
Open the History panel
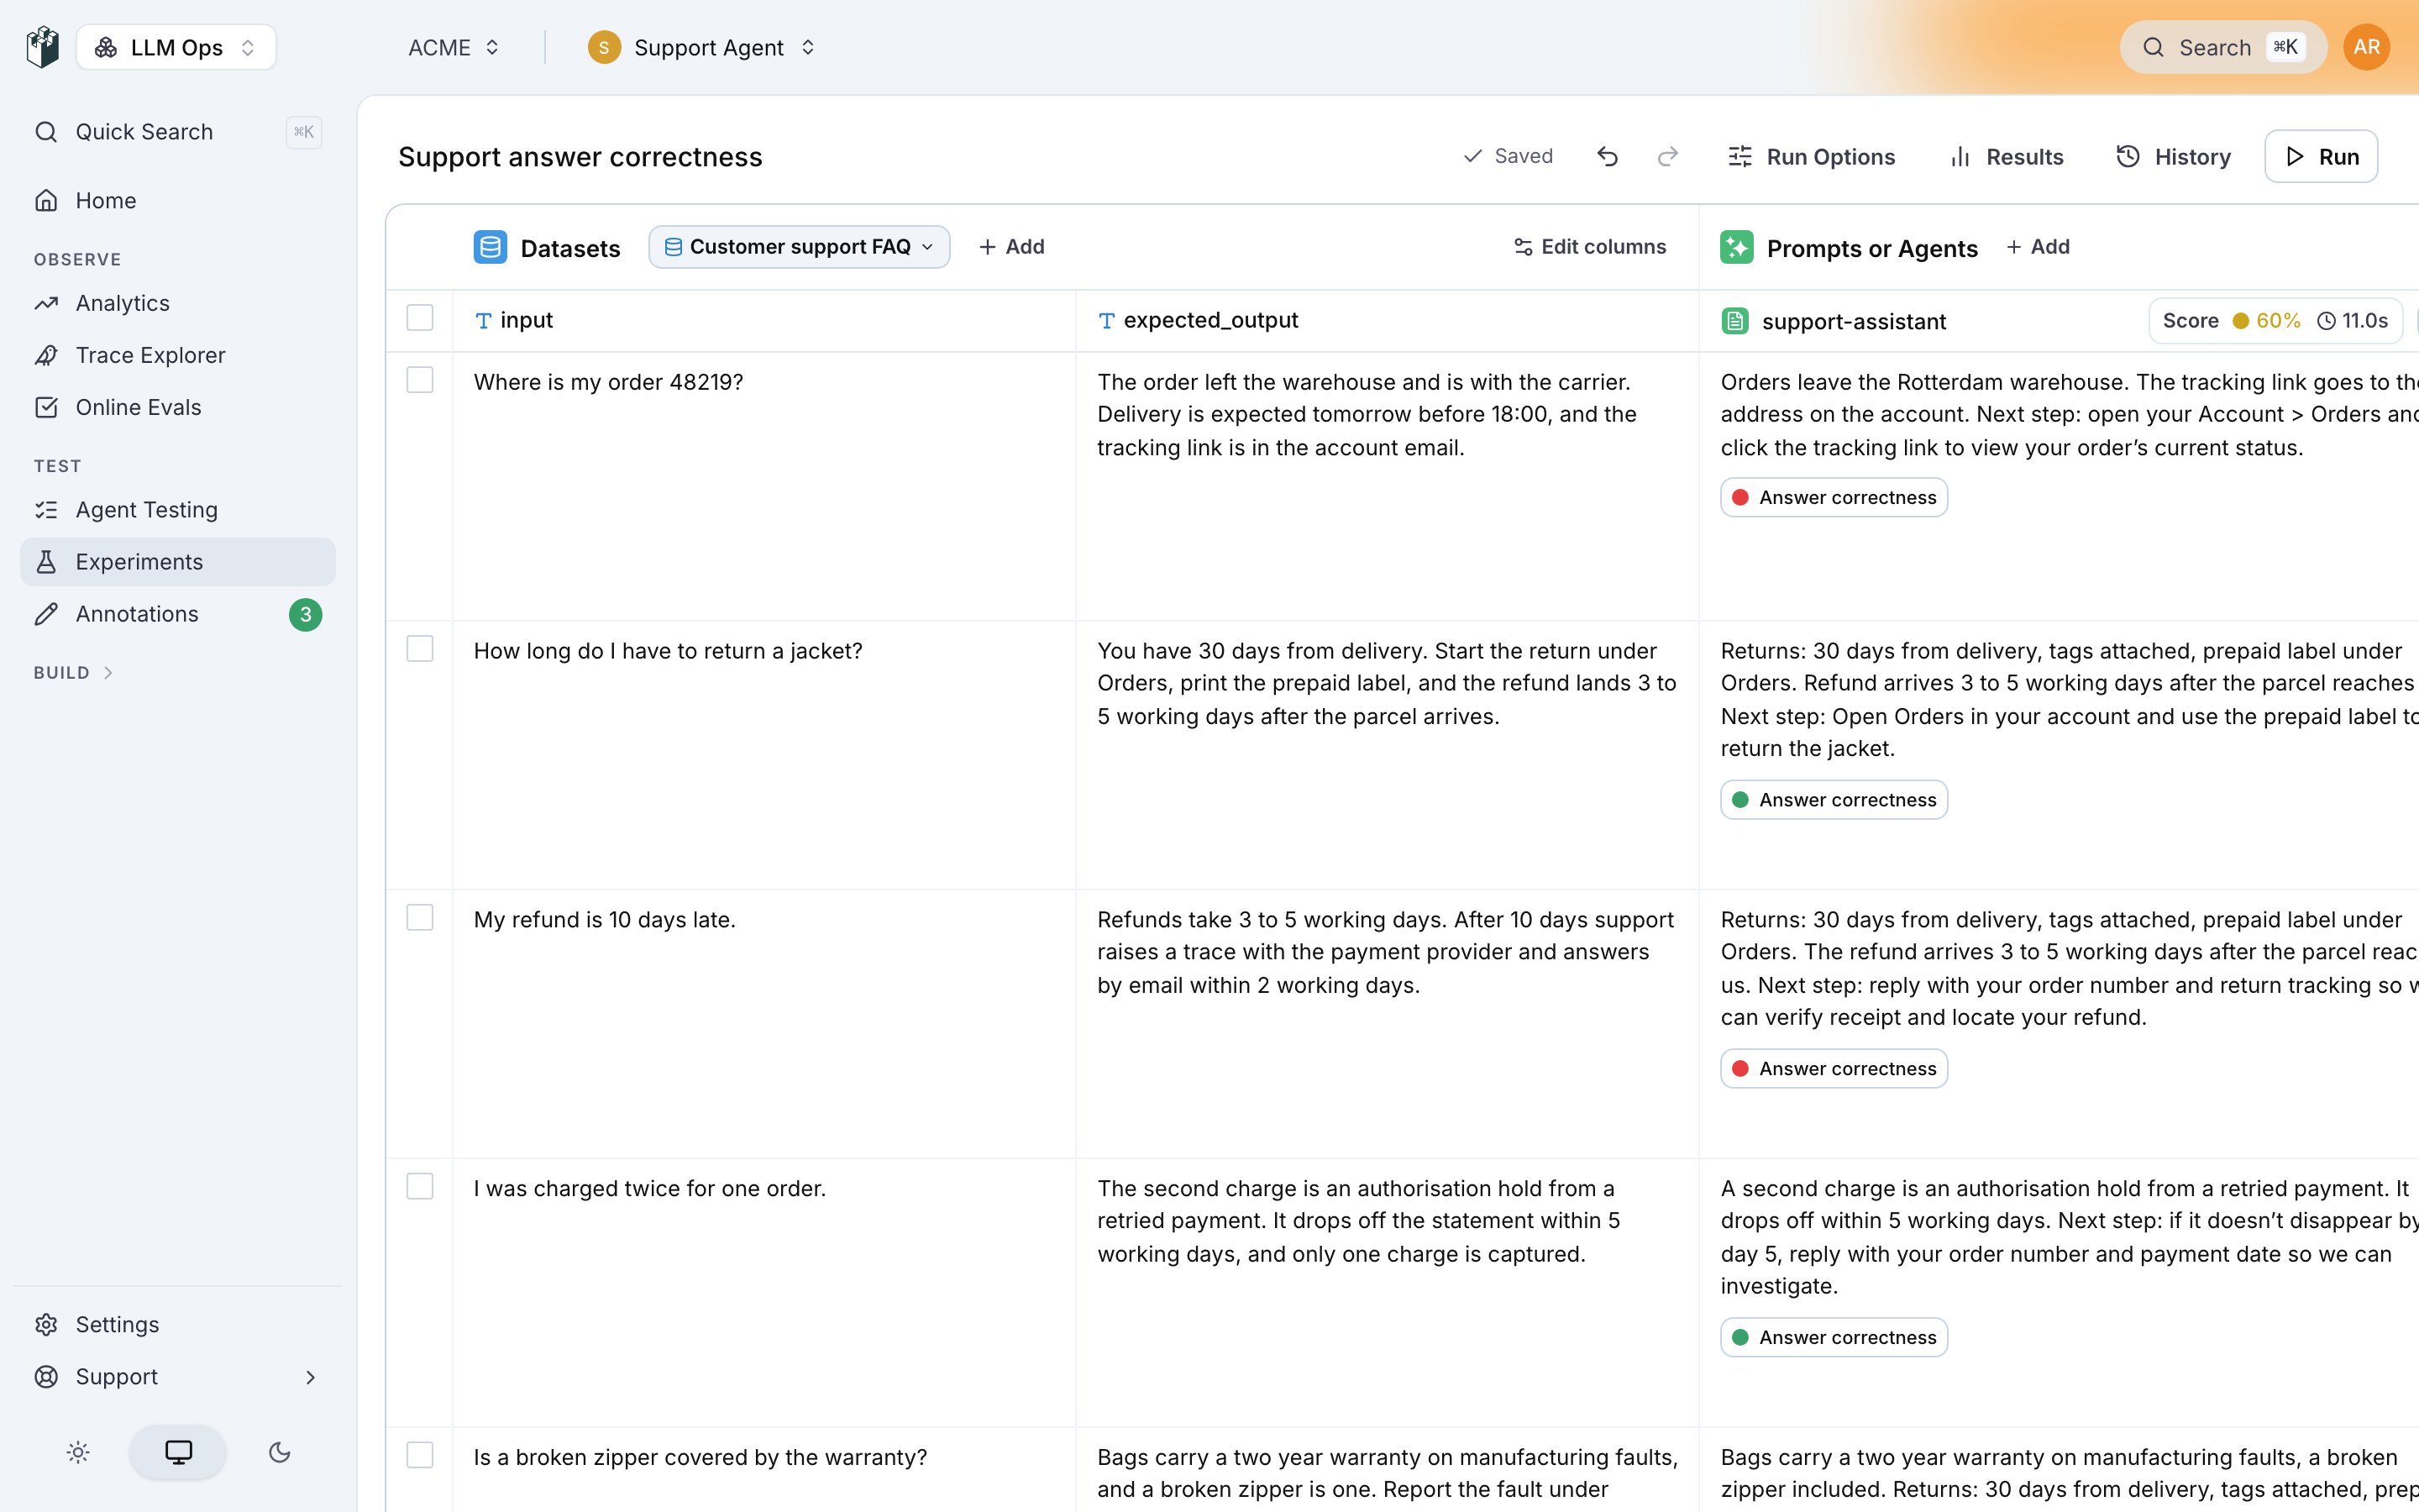2174,157
